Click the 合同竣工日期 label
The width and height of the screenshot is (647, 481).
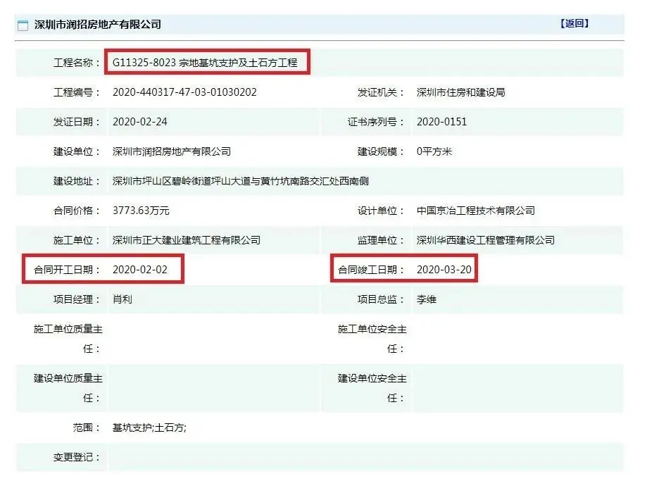370,270
